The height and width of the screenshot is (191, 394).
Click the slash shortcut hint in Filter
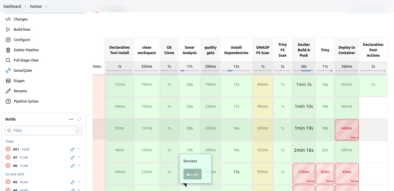click(78, 130)
